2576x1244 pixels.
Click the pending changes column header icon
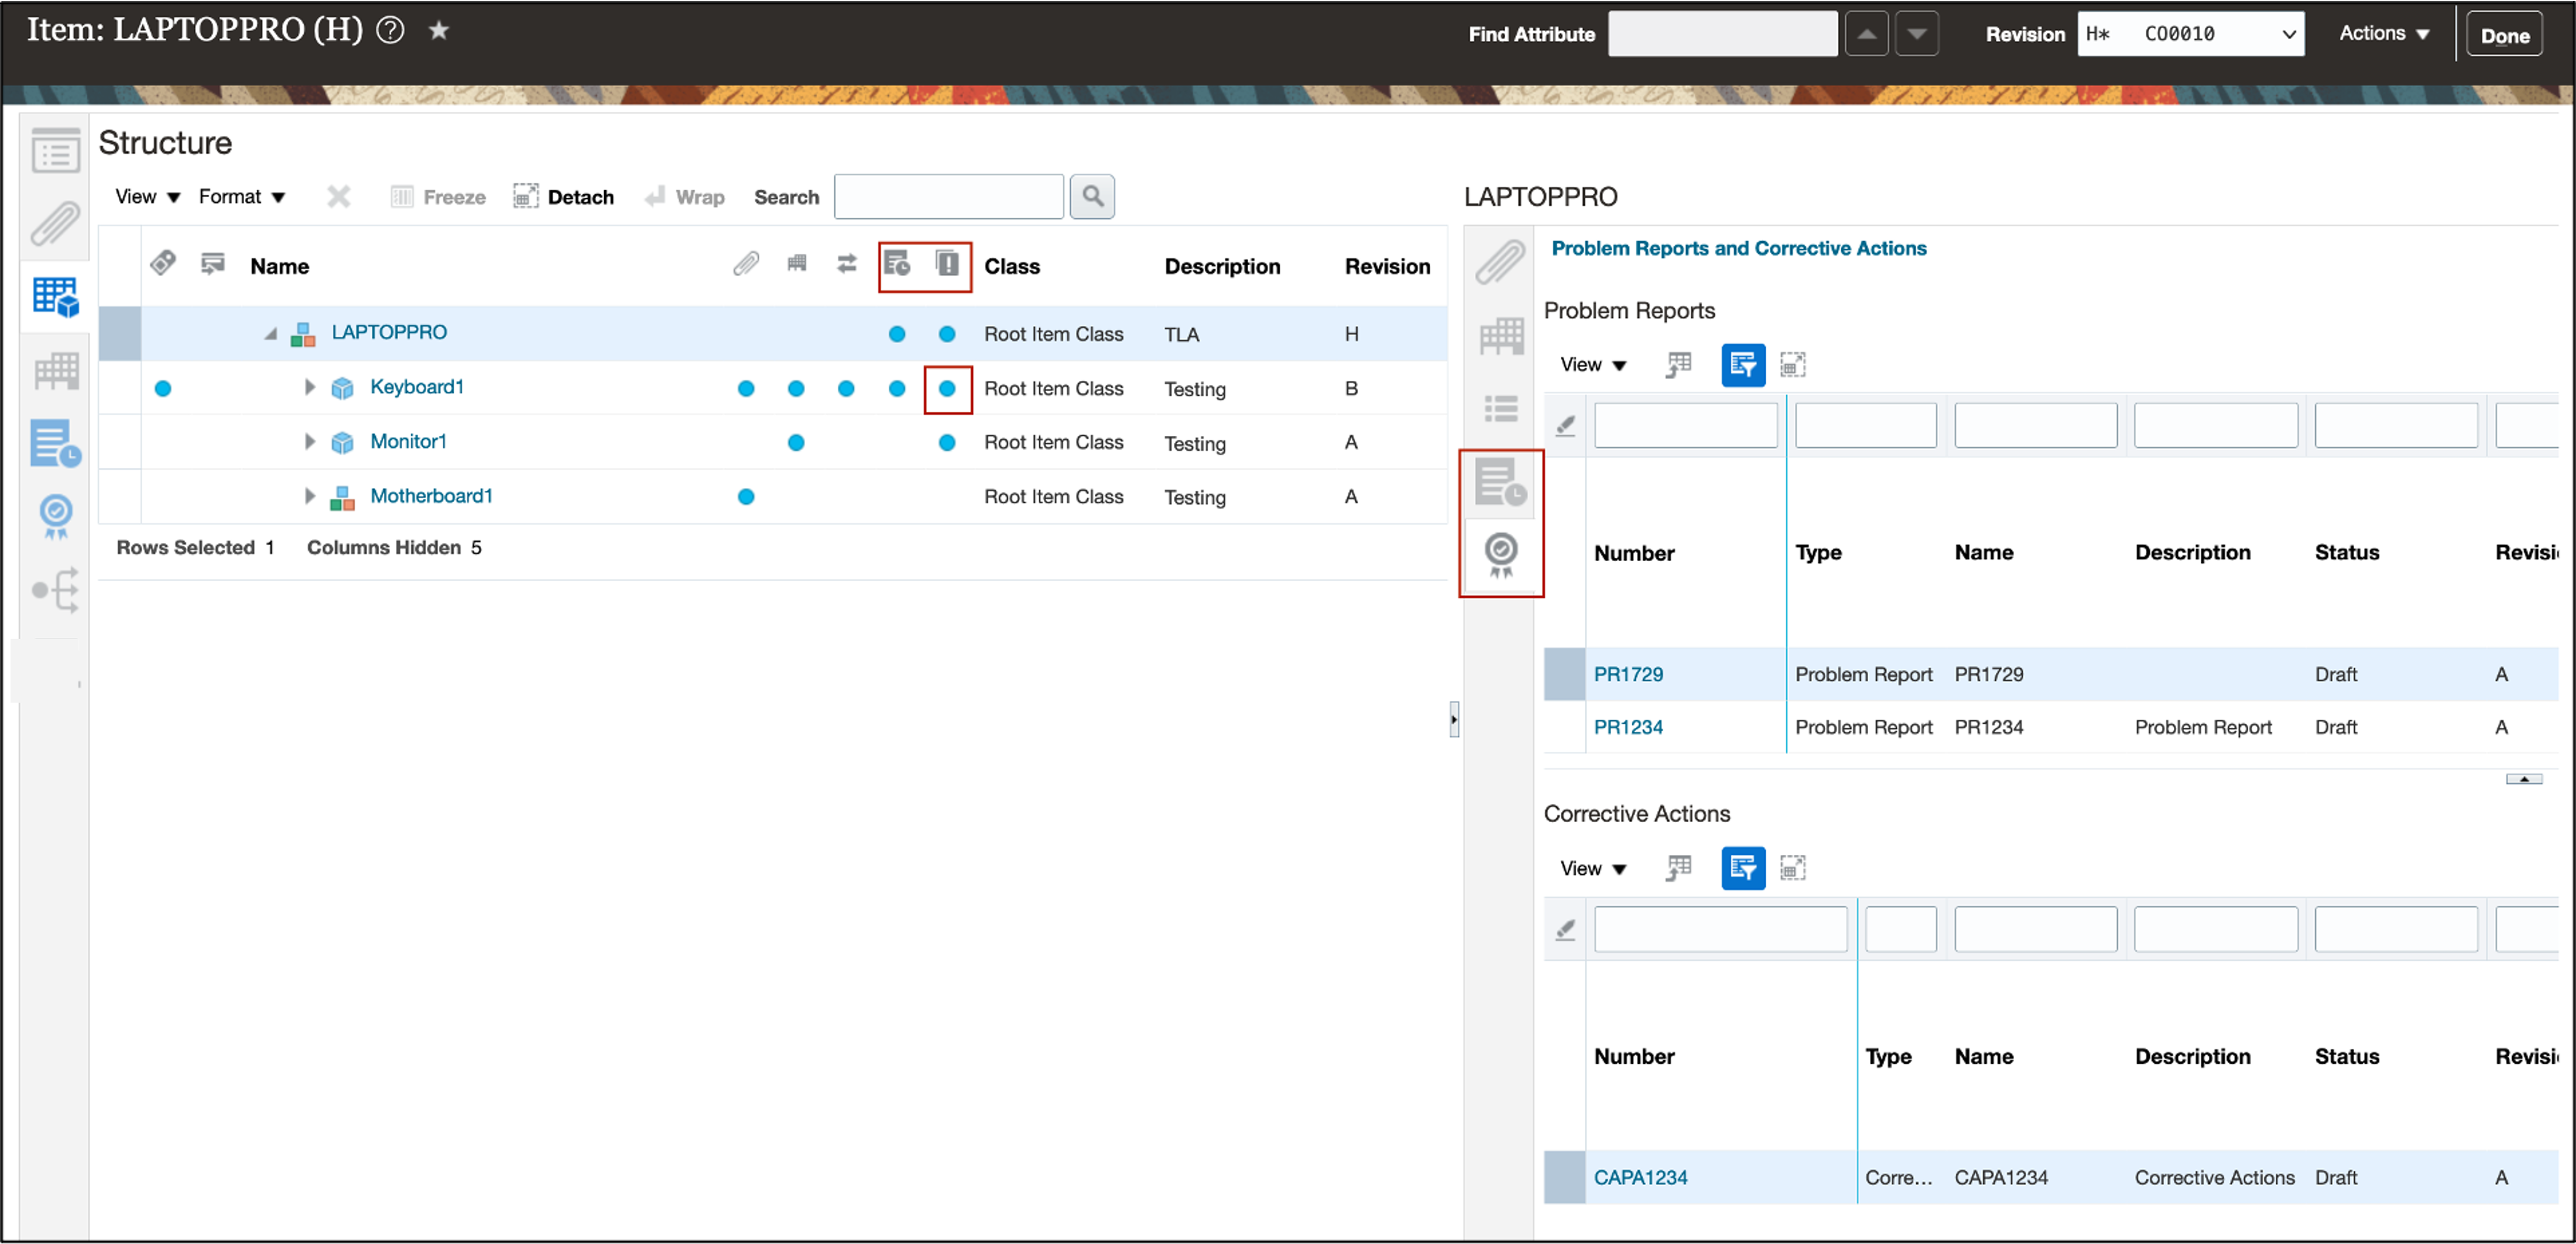point(897,264)
